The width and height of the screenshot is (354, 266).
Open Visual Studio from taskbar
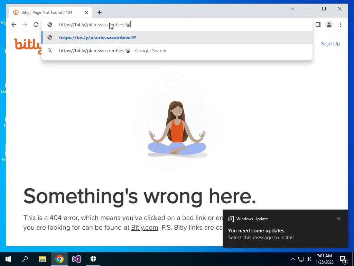pyautogui.click(x=76, y=259)
